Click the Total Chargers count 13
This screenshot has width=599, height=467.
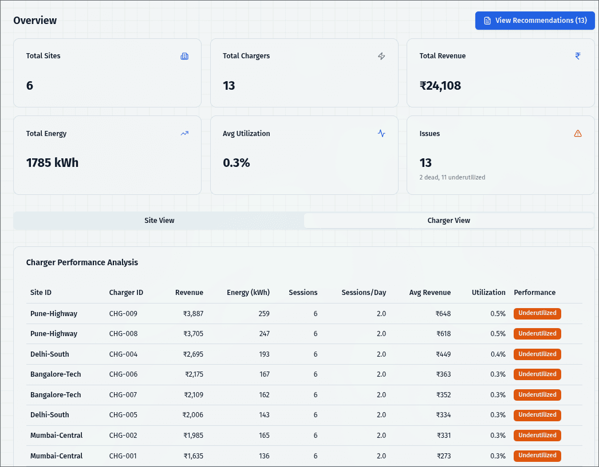point(229,86)
